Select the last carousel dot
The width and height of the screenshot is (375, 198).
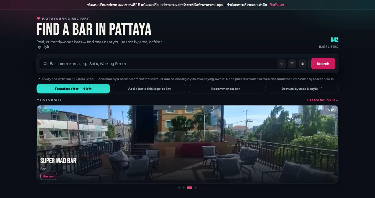coord(196,188)
